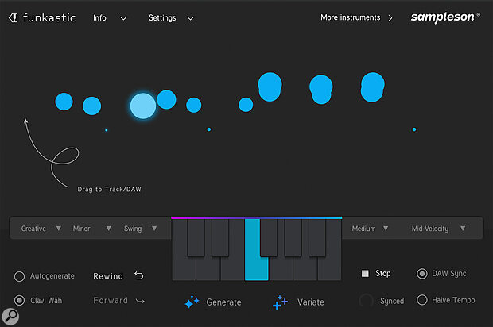The height and width of the screenshot is (327, 493).
Task: Click the Variate plus sparkle icon
Action: click(280, 302)
